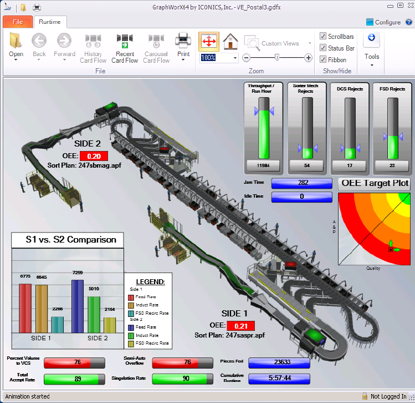Viewport: 415px width, 403px height.
Task: Click the Open folder icon in ribbon
Action: pyautogui.click(x=16, y=41)
